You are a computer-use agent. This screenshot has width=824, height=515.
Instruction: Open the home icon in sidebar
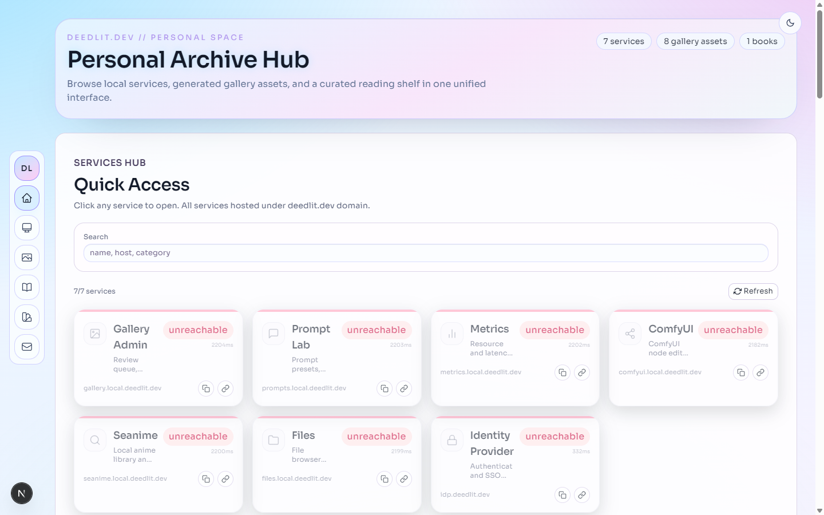[27, 198]
